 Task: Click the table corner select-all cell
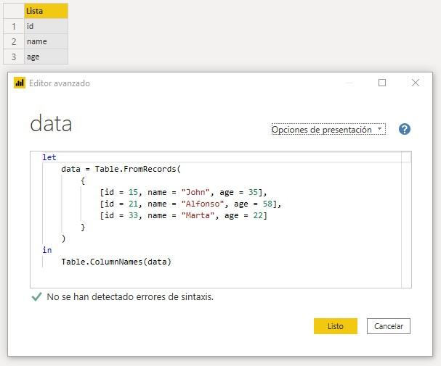[13, 11]
